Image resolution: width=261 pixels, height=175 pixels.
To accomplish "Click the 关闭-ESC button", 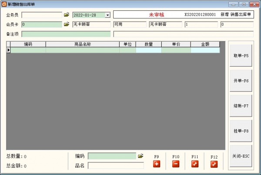I will [x=241, y=156].
